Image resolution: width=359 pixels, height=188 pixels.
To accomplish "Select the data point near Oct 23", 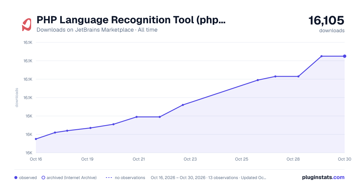I will [183, 105].
